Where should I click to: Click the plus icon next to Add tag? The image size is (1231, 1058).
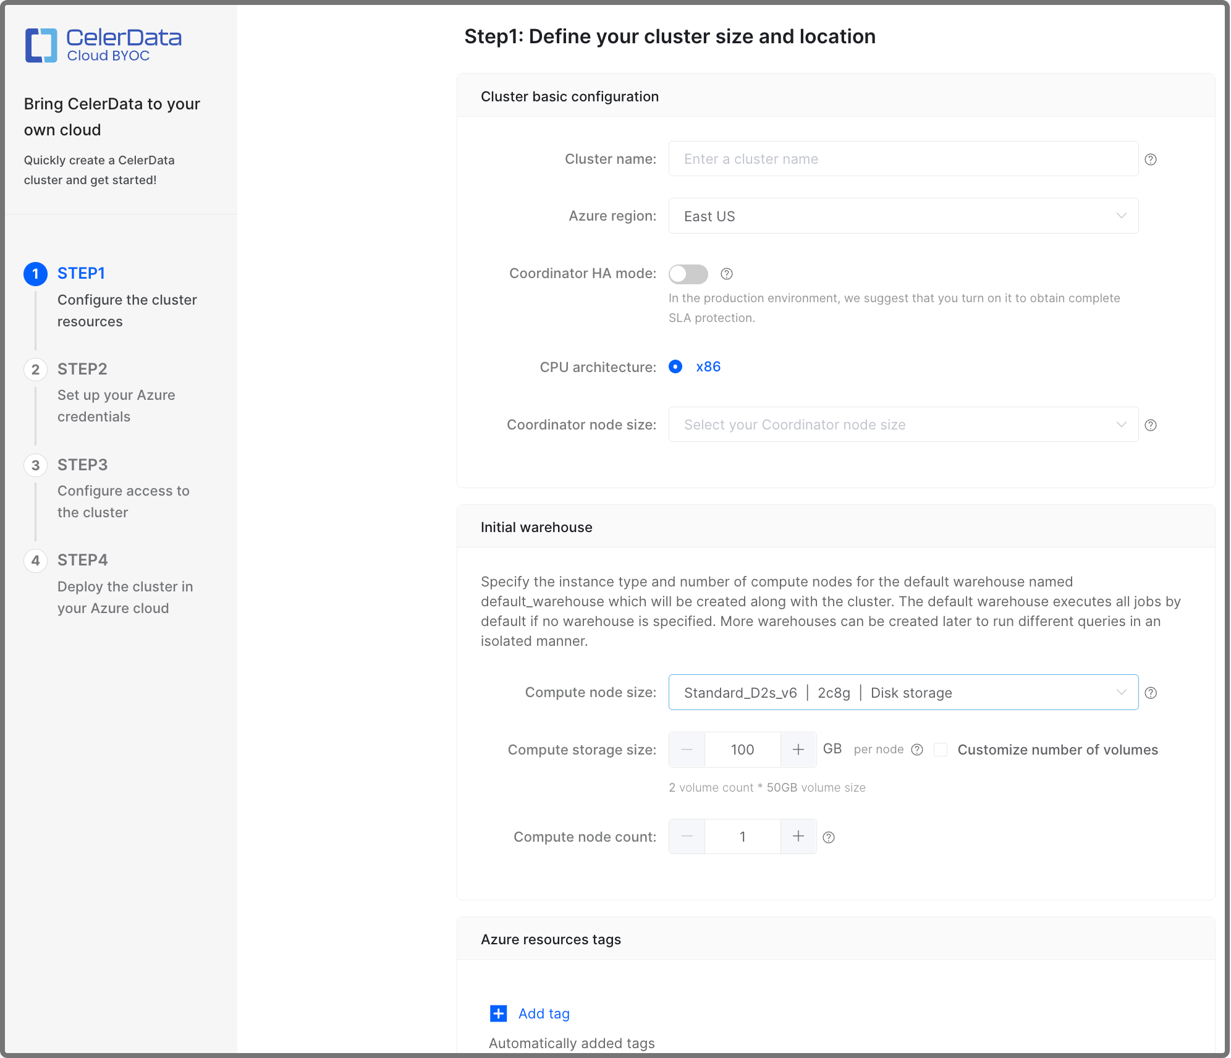(x=497, y=1014)
